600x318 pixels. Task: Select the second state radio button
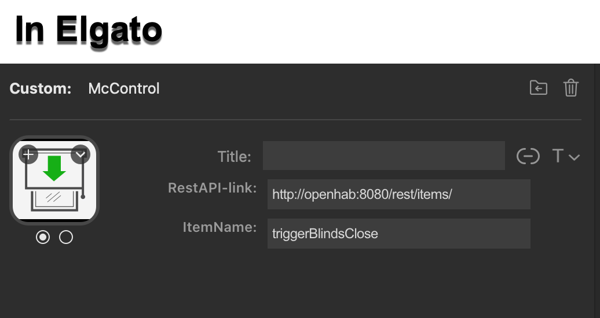[66, 237]
